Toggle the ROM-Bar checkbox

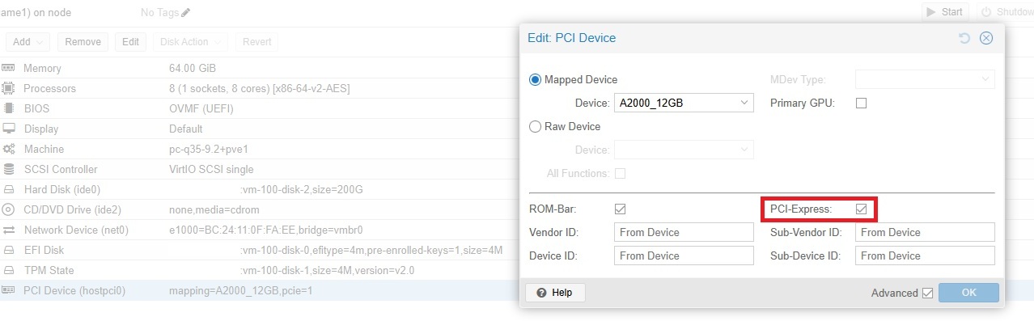(x=621, y=209)
